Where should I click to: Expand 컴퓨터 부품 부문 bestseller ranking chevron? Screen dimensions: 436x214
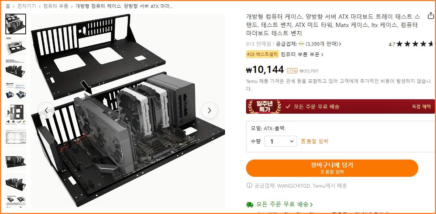322,54
